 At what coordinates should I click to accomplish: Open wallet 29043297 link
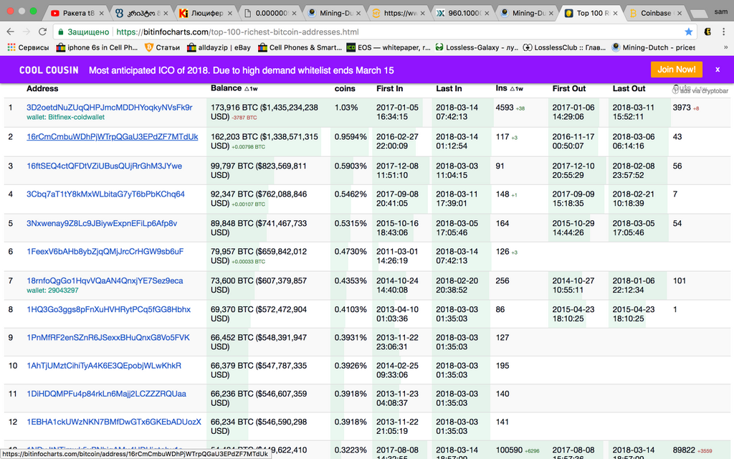(x=63, y=290)
